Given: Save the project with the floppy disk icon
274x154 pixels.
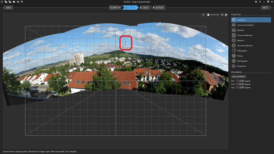Looking at the screenshot, I should click(x=18, y=2).
